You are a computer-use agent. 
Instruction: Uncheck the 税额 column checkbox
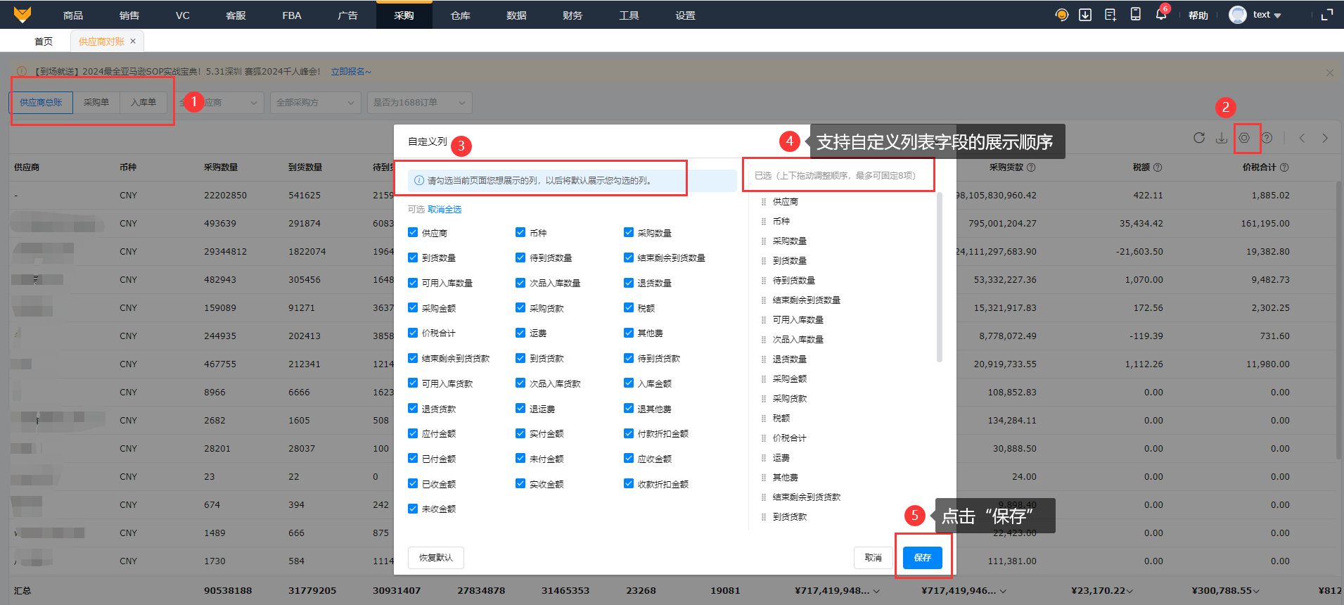tap(629, 307)
